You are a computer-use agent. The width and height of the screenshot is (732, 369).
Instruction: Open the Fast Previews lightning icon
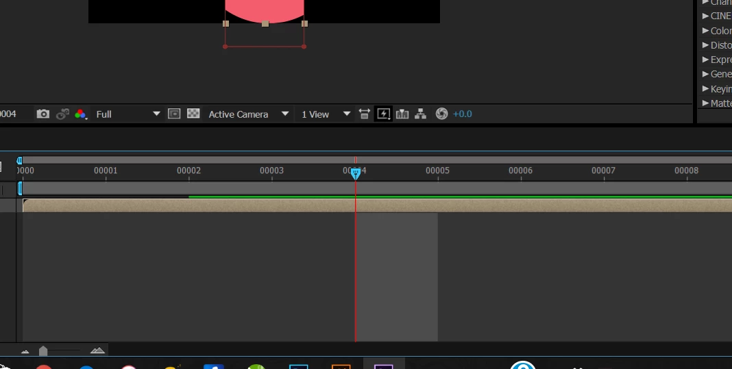(x=383, y=114)
